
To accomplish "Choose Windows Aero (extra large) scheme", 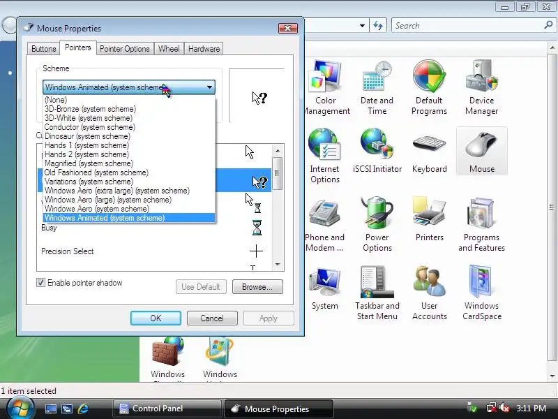I will (x=129, y=191).
